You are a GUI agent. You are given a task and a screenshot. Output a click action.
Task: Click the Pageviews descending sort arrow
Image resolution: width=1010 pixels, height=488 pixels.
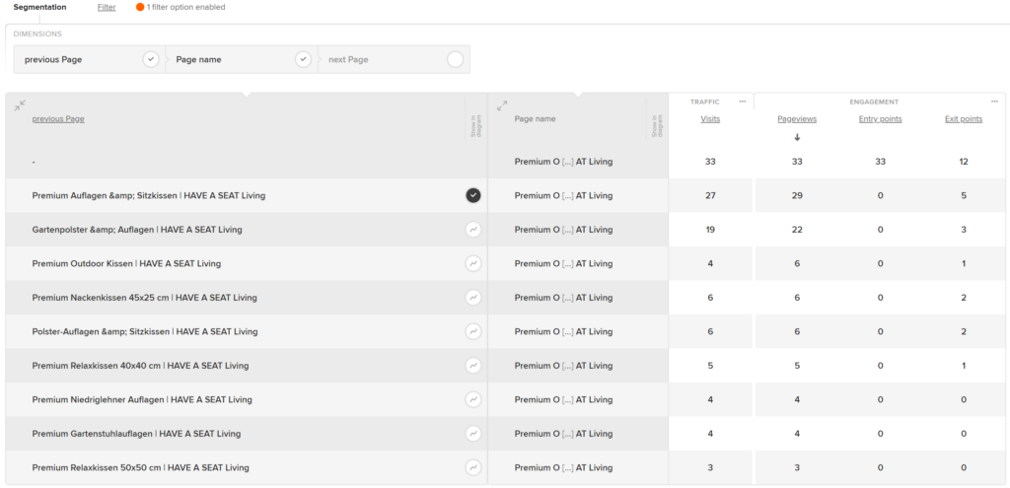[x=797, y=137]
